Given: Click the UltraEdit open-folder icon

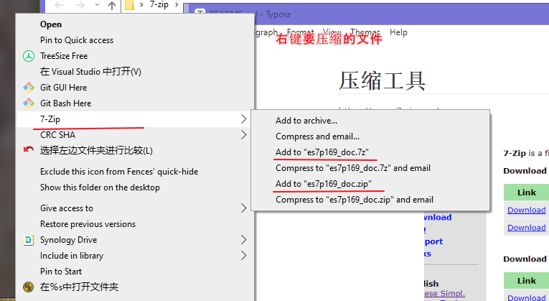Looking at the screenshot, I should click(29, 287).
